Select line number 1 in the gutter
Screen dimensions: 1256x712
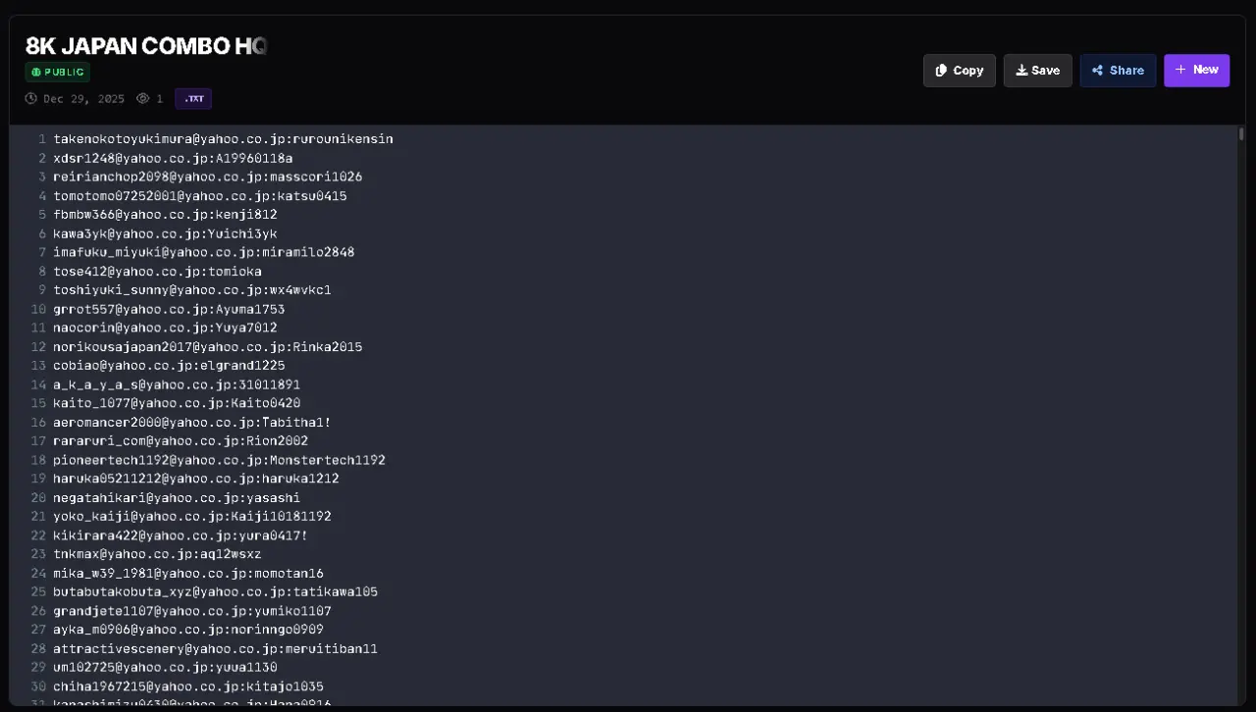(x=42, y=139)
